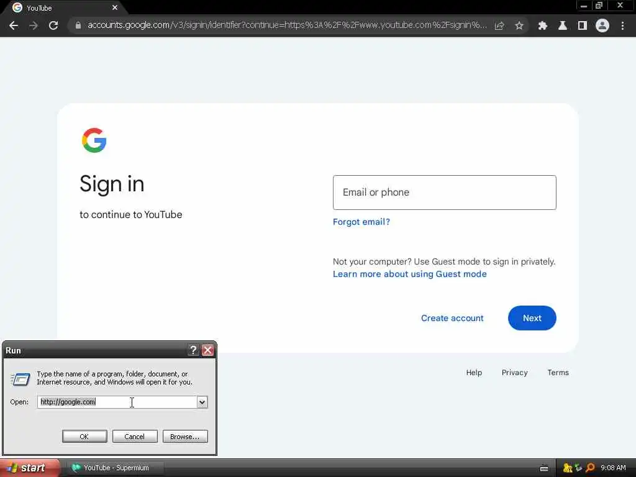Close the Run dialog

coord(207,350)
